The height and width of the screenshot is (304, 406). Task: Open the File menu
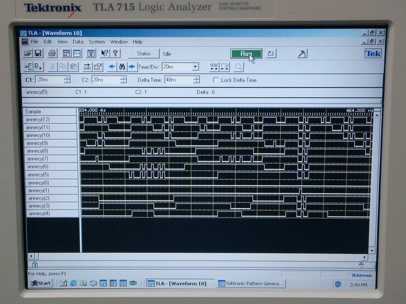tap(34, 42)
